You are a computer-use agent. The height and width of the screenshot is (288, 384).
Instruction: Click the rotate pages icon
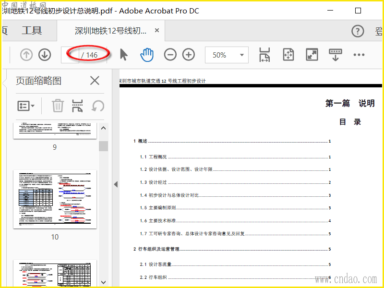coord(98,106)
